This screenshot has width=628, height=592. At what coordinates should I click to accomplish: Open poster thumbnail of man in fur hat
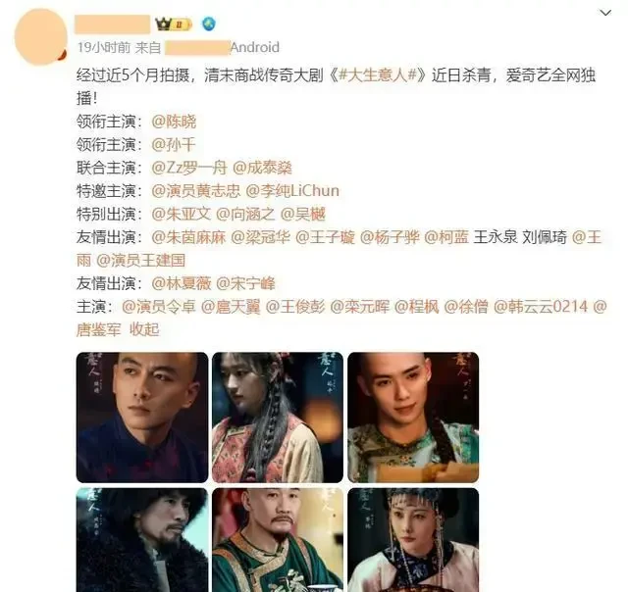(142, 540)
